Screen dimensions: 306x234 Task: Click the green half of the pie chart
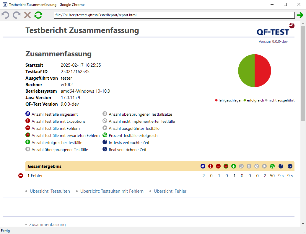click(x=246, y=71)
